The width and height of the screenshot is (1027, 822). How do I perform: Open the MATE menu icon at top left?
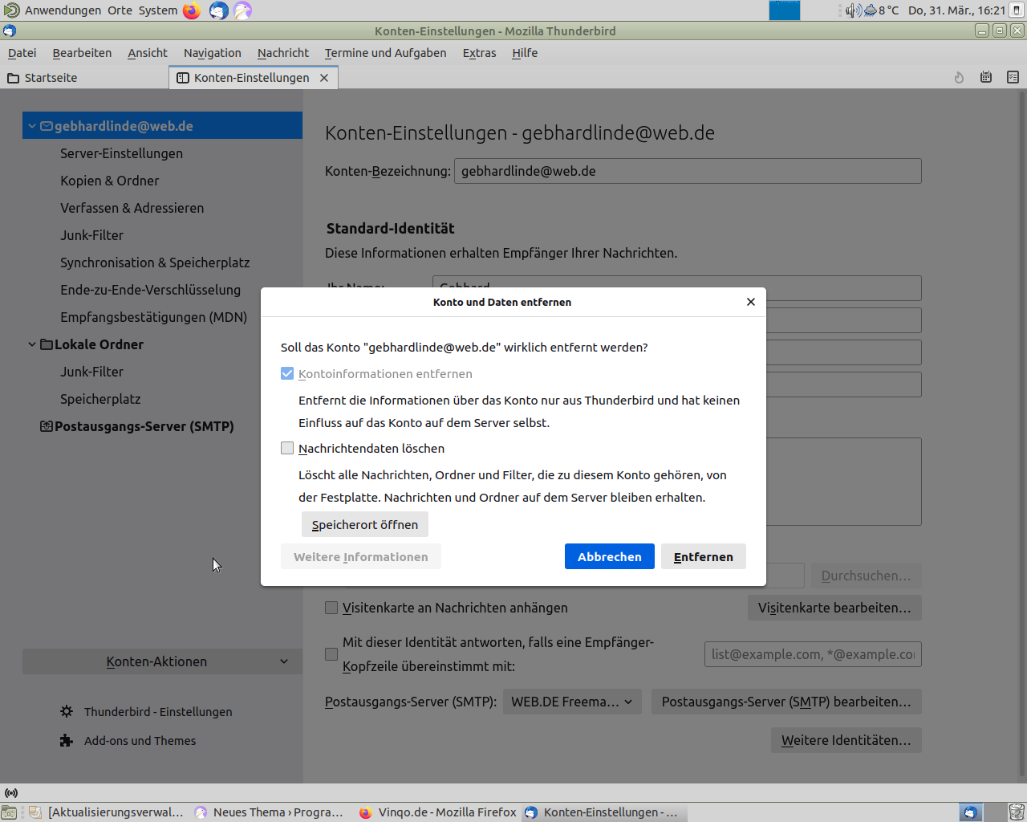pos(11,10)
